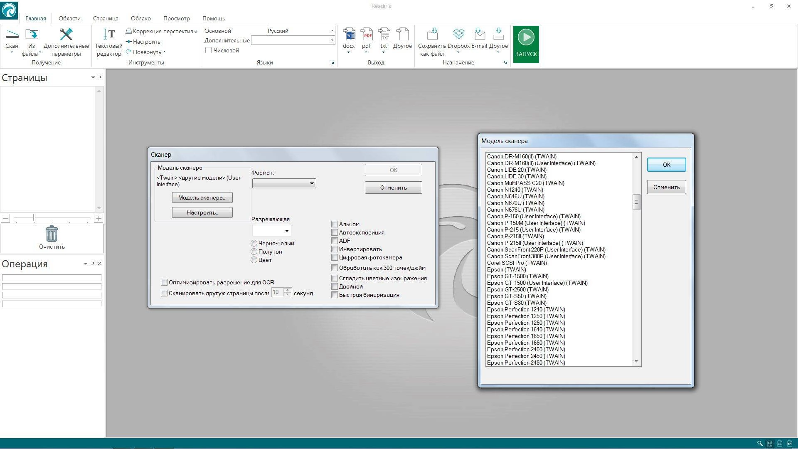Open Из файла import icon
798x449 pixels.
coord(32,35)
